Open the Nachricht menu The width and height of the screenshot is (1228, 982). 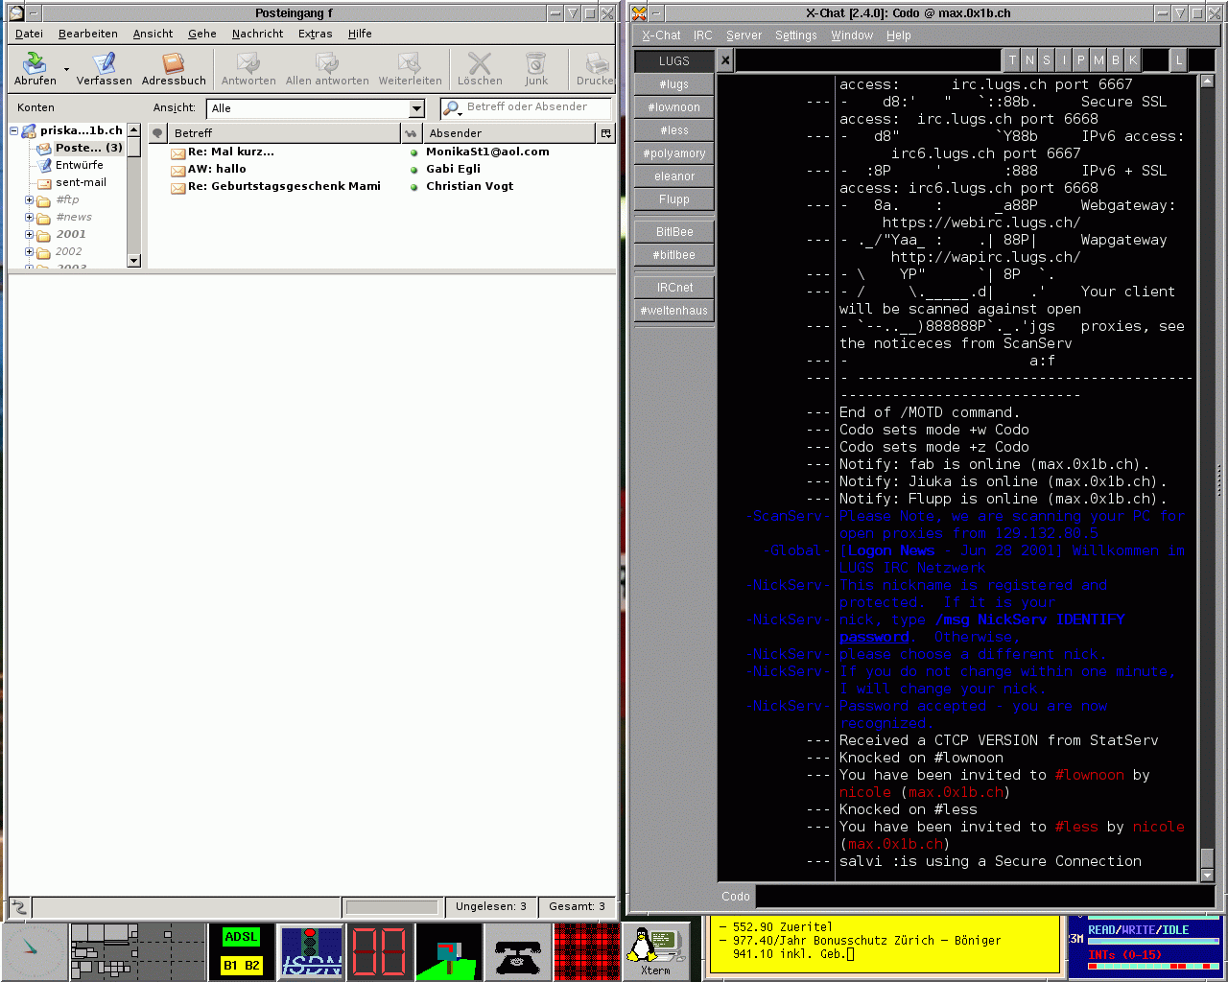[x=257, y=34]
